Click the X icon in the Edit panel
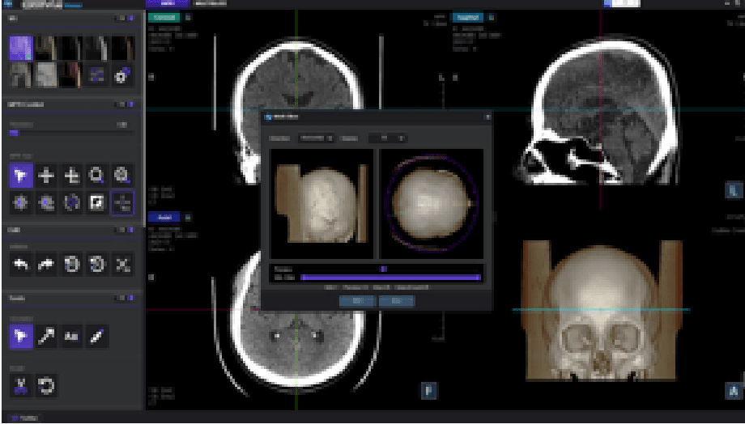The image size is (745, 424). (122, 265)
